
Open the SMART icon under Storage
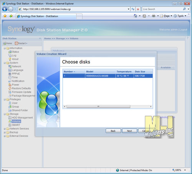(10, 125)
